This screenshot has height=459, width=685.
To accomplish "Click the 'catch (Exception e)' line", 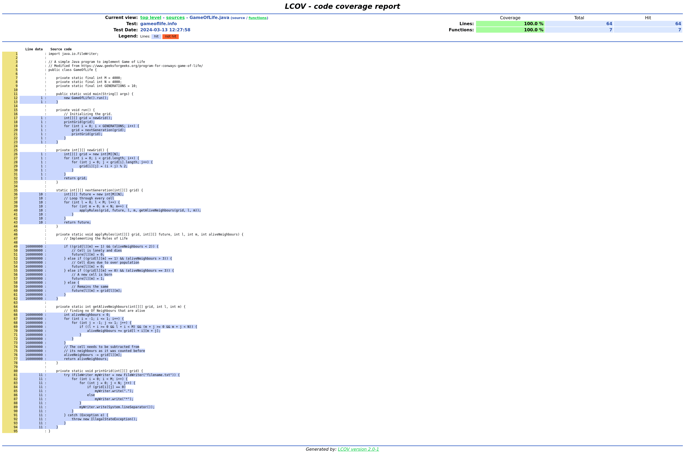I will tap(86, 415).
